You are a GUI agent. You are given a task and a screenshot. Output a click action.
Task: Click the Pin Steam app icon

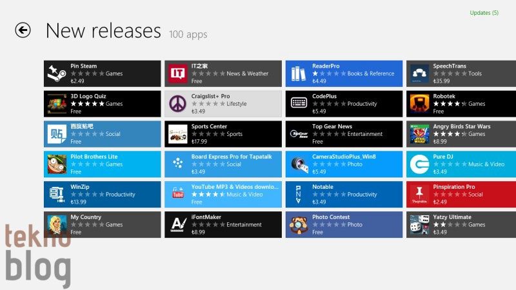point(57,73)
